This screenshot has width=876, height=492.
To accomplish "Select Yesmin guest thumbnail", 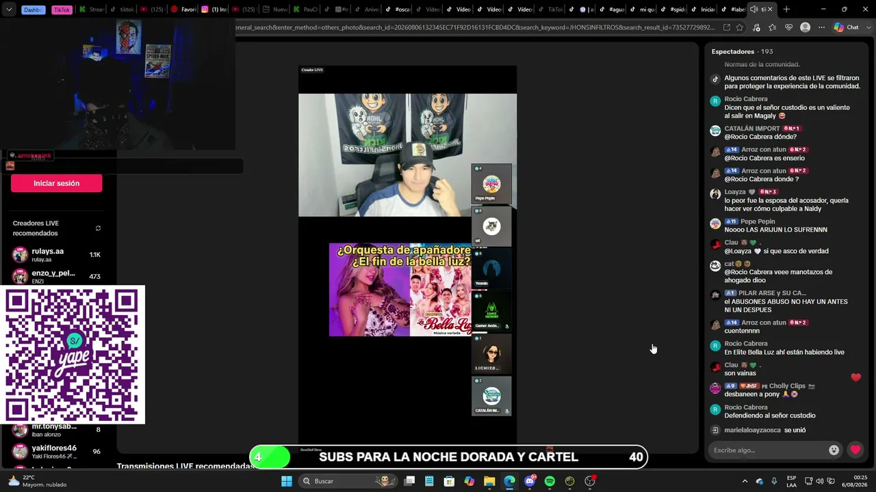I will click(x=491, y=269).
